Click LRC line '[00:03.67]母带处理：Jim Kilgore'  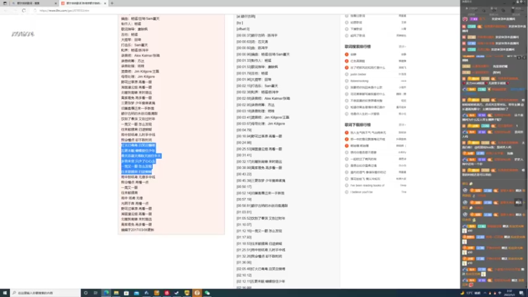point(261,123)
